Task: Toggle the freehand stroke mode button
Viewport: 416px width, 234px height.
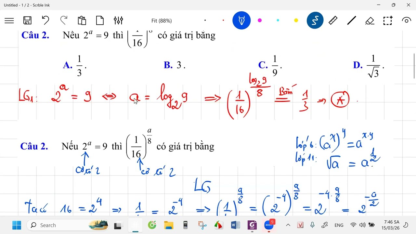Action: [x=315, y=20]
